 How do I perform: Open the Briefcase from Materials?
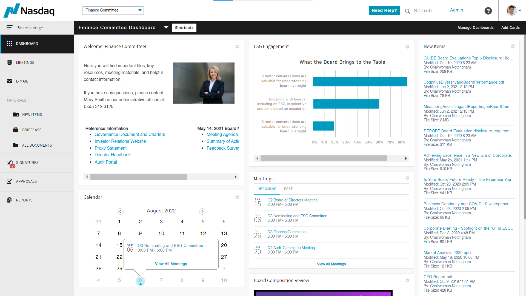(32, 130)
